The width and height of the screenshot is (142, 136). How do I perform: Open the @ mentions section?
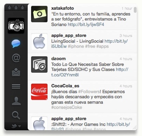pos(16,58)
